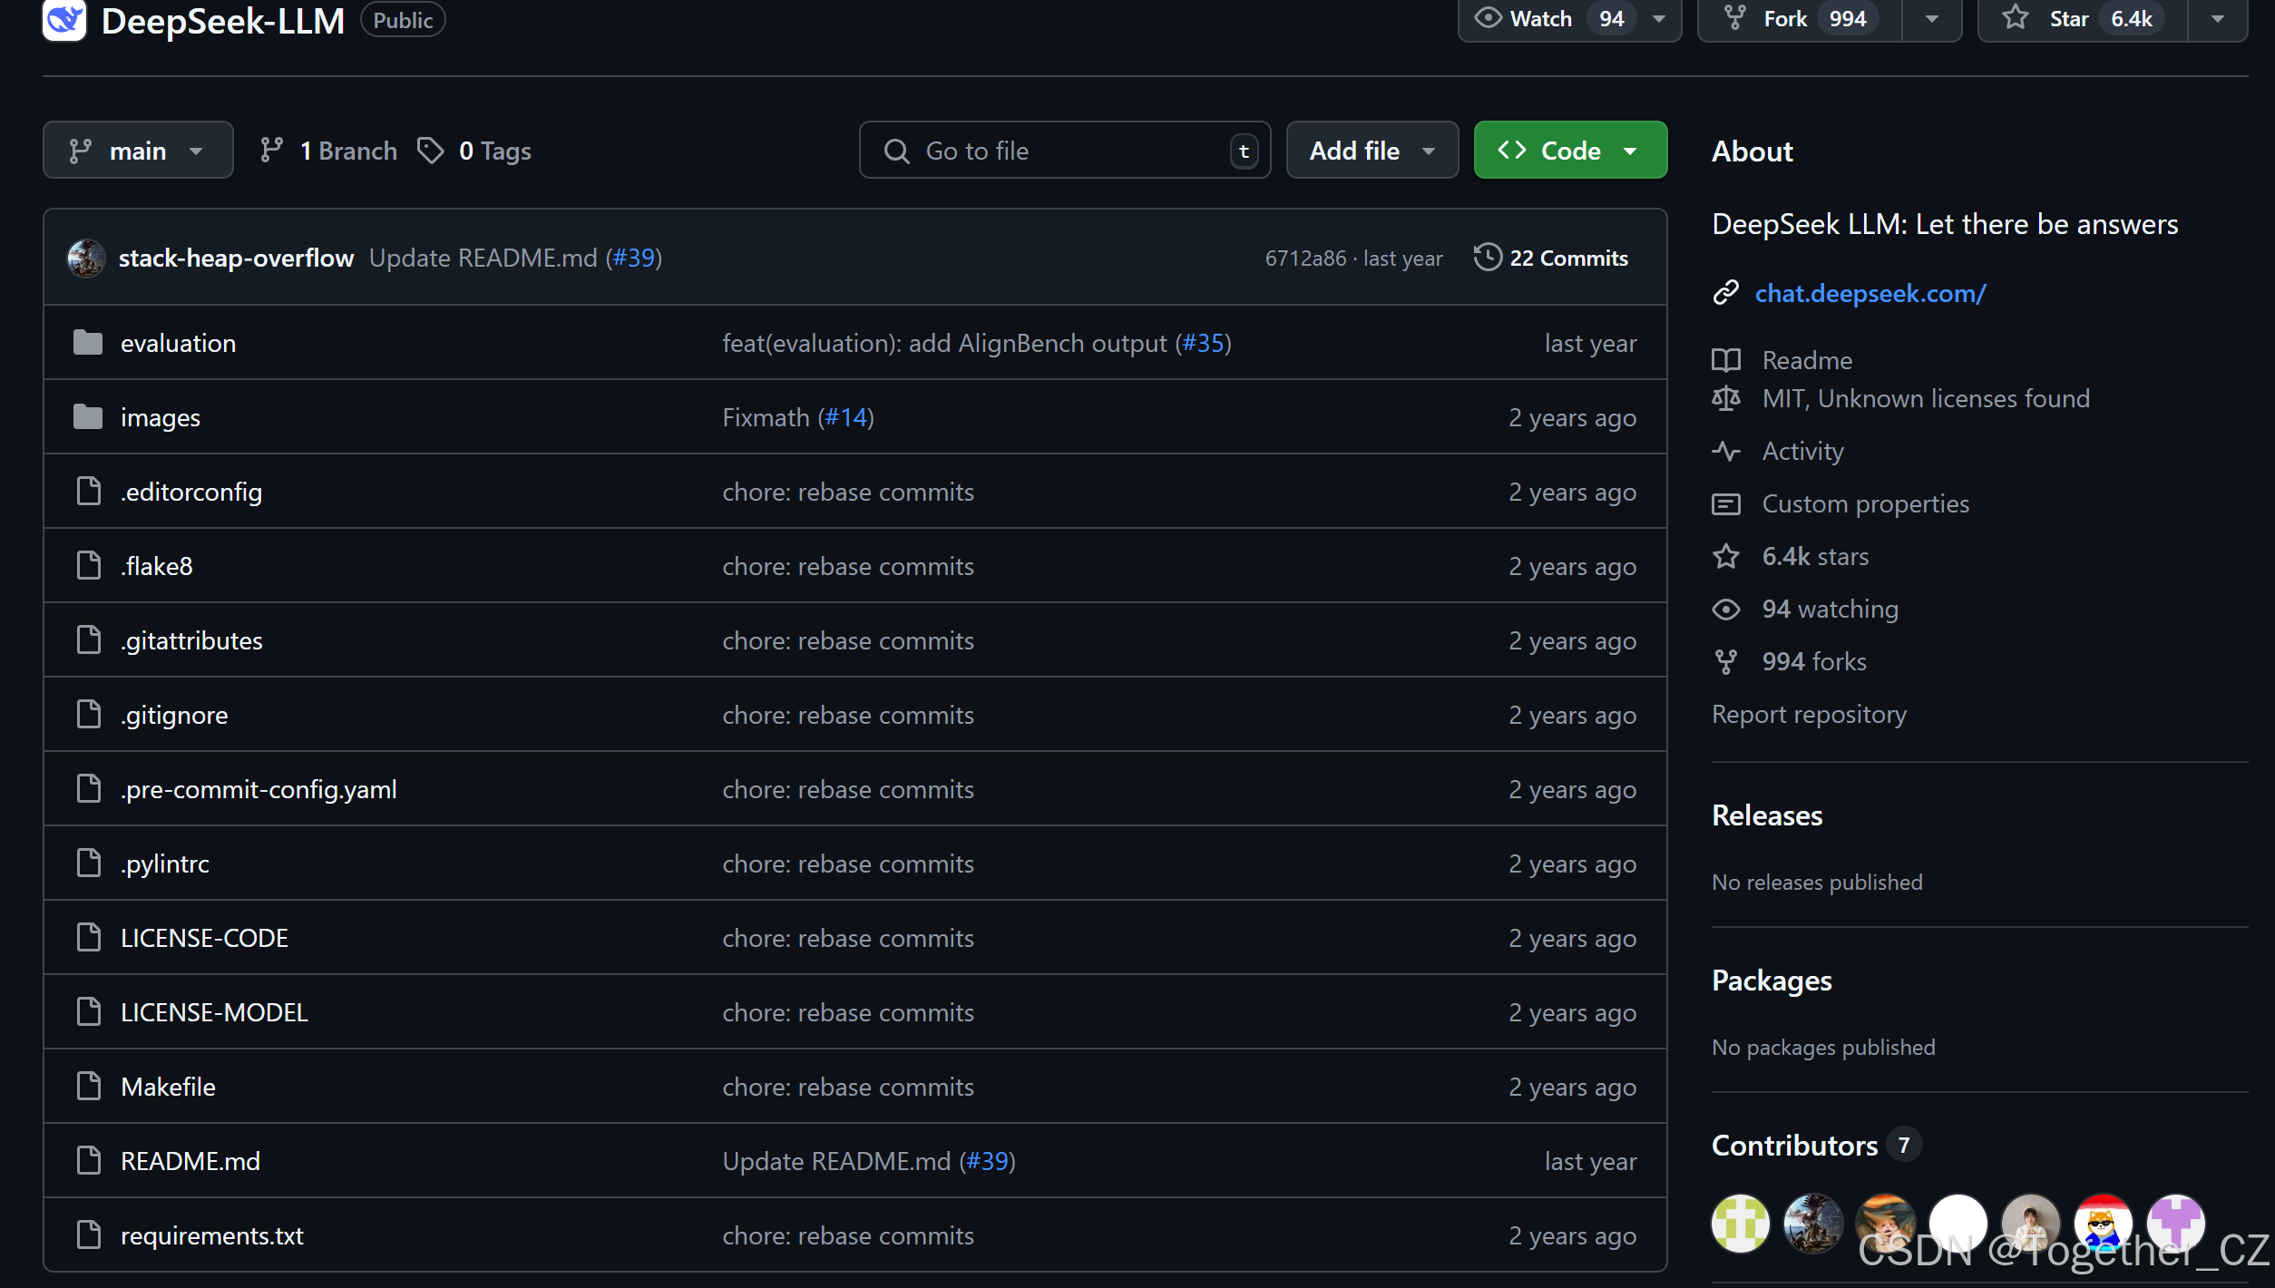Viewport: 2275px width, 1288px height.
Task: Open the chat.deepseek.com link
Action: (1870, 293)
